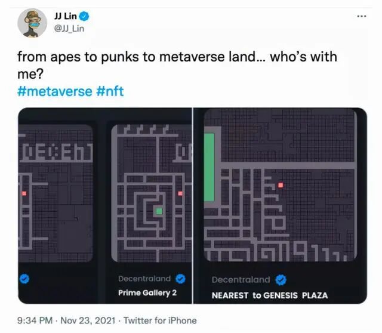
Task: Click the verified badge under the leftmost map
Action: pyautogui.click(x=24, y=279)
